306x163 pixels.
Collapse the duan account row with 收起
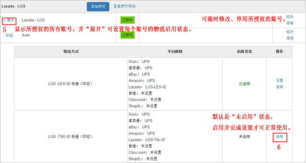[8, 35]
